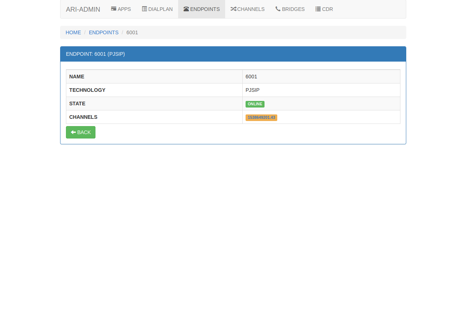
Task: Go to the CHANNELS navigation item
Action: click(247, 9)
